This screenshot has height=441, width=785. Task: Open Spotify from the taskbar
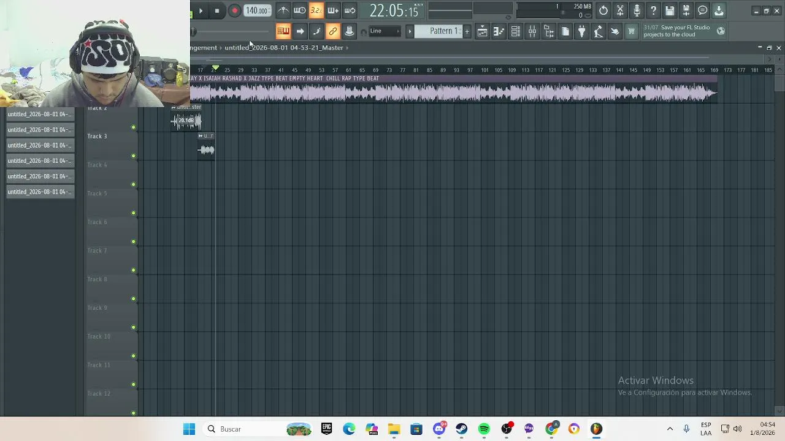coord(484,429)
